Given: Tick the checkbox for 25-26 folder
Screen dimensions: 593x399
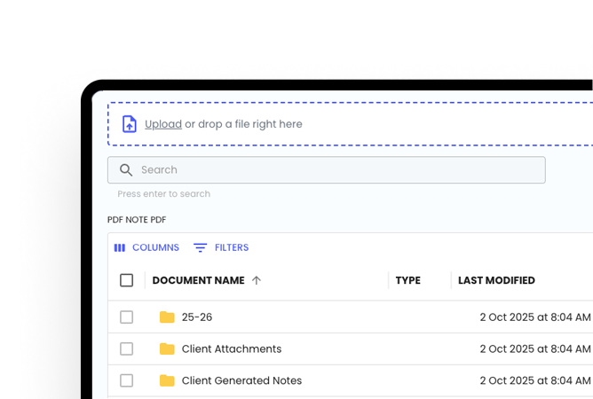Looking at the screenshot, I should [x=126, y=317].
